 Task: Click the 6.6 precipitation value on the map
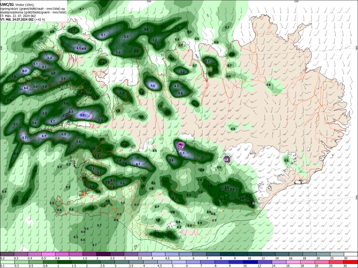tap(26, 88)
